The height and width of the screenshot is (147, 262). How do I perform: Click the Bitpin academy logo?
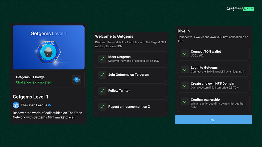(x=240, y=8)
